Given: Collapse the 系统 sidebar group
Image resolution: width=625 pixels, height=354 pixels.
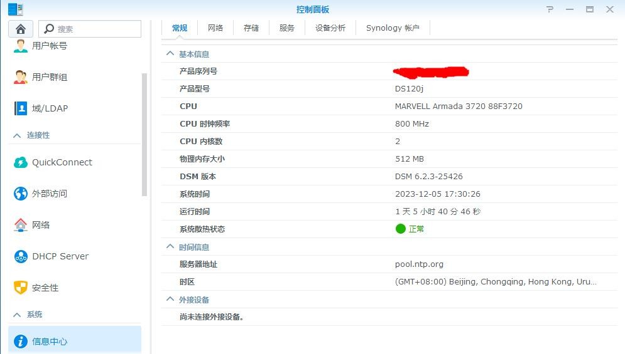Looking at the screenshot, I should pos(17,315).
